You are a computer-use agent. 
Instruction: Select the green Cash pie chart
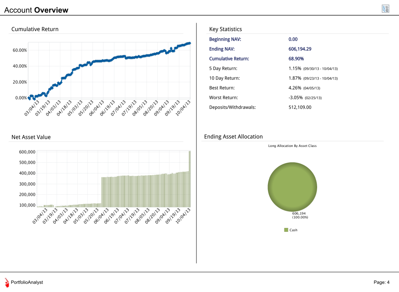[x=293, y=187]
